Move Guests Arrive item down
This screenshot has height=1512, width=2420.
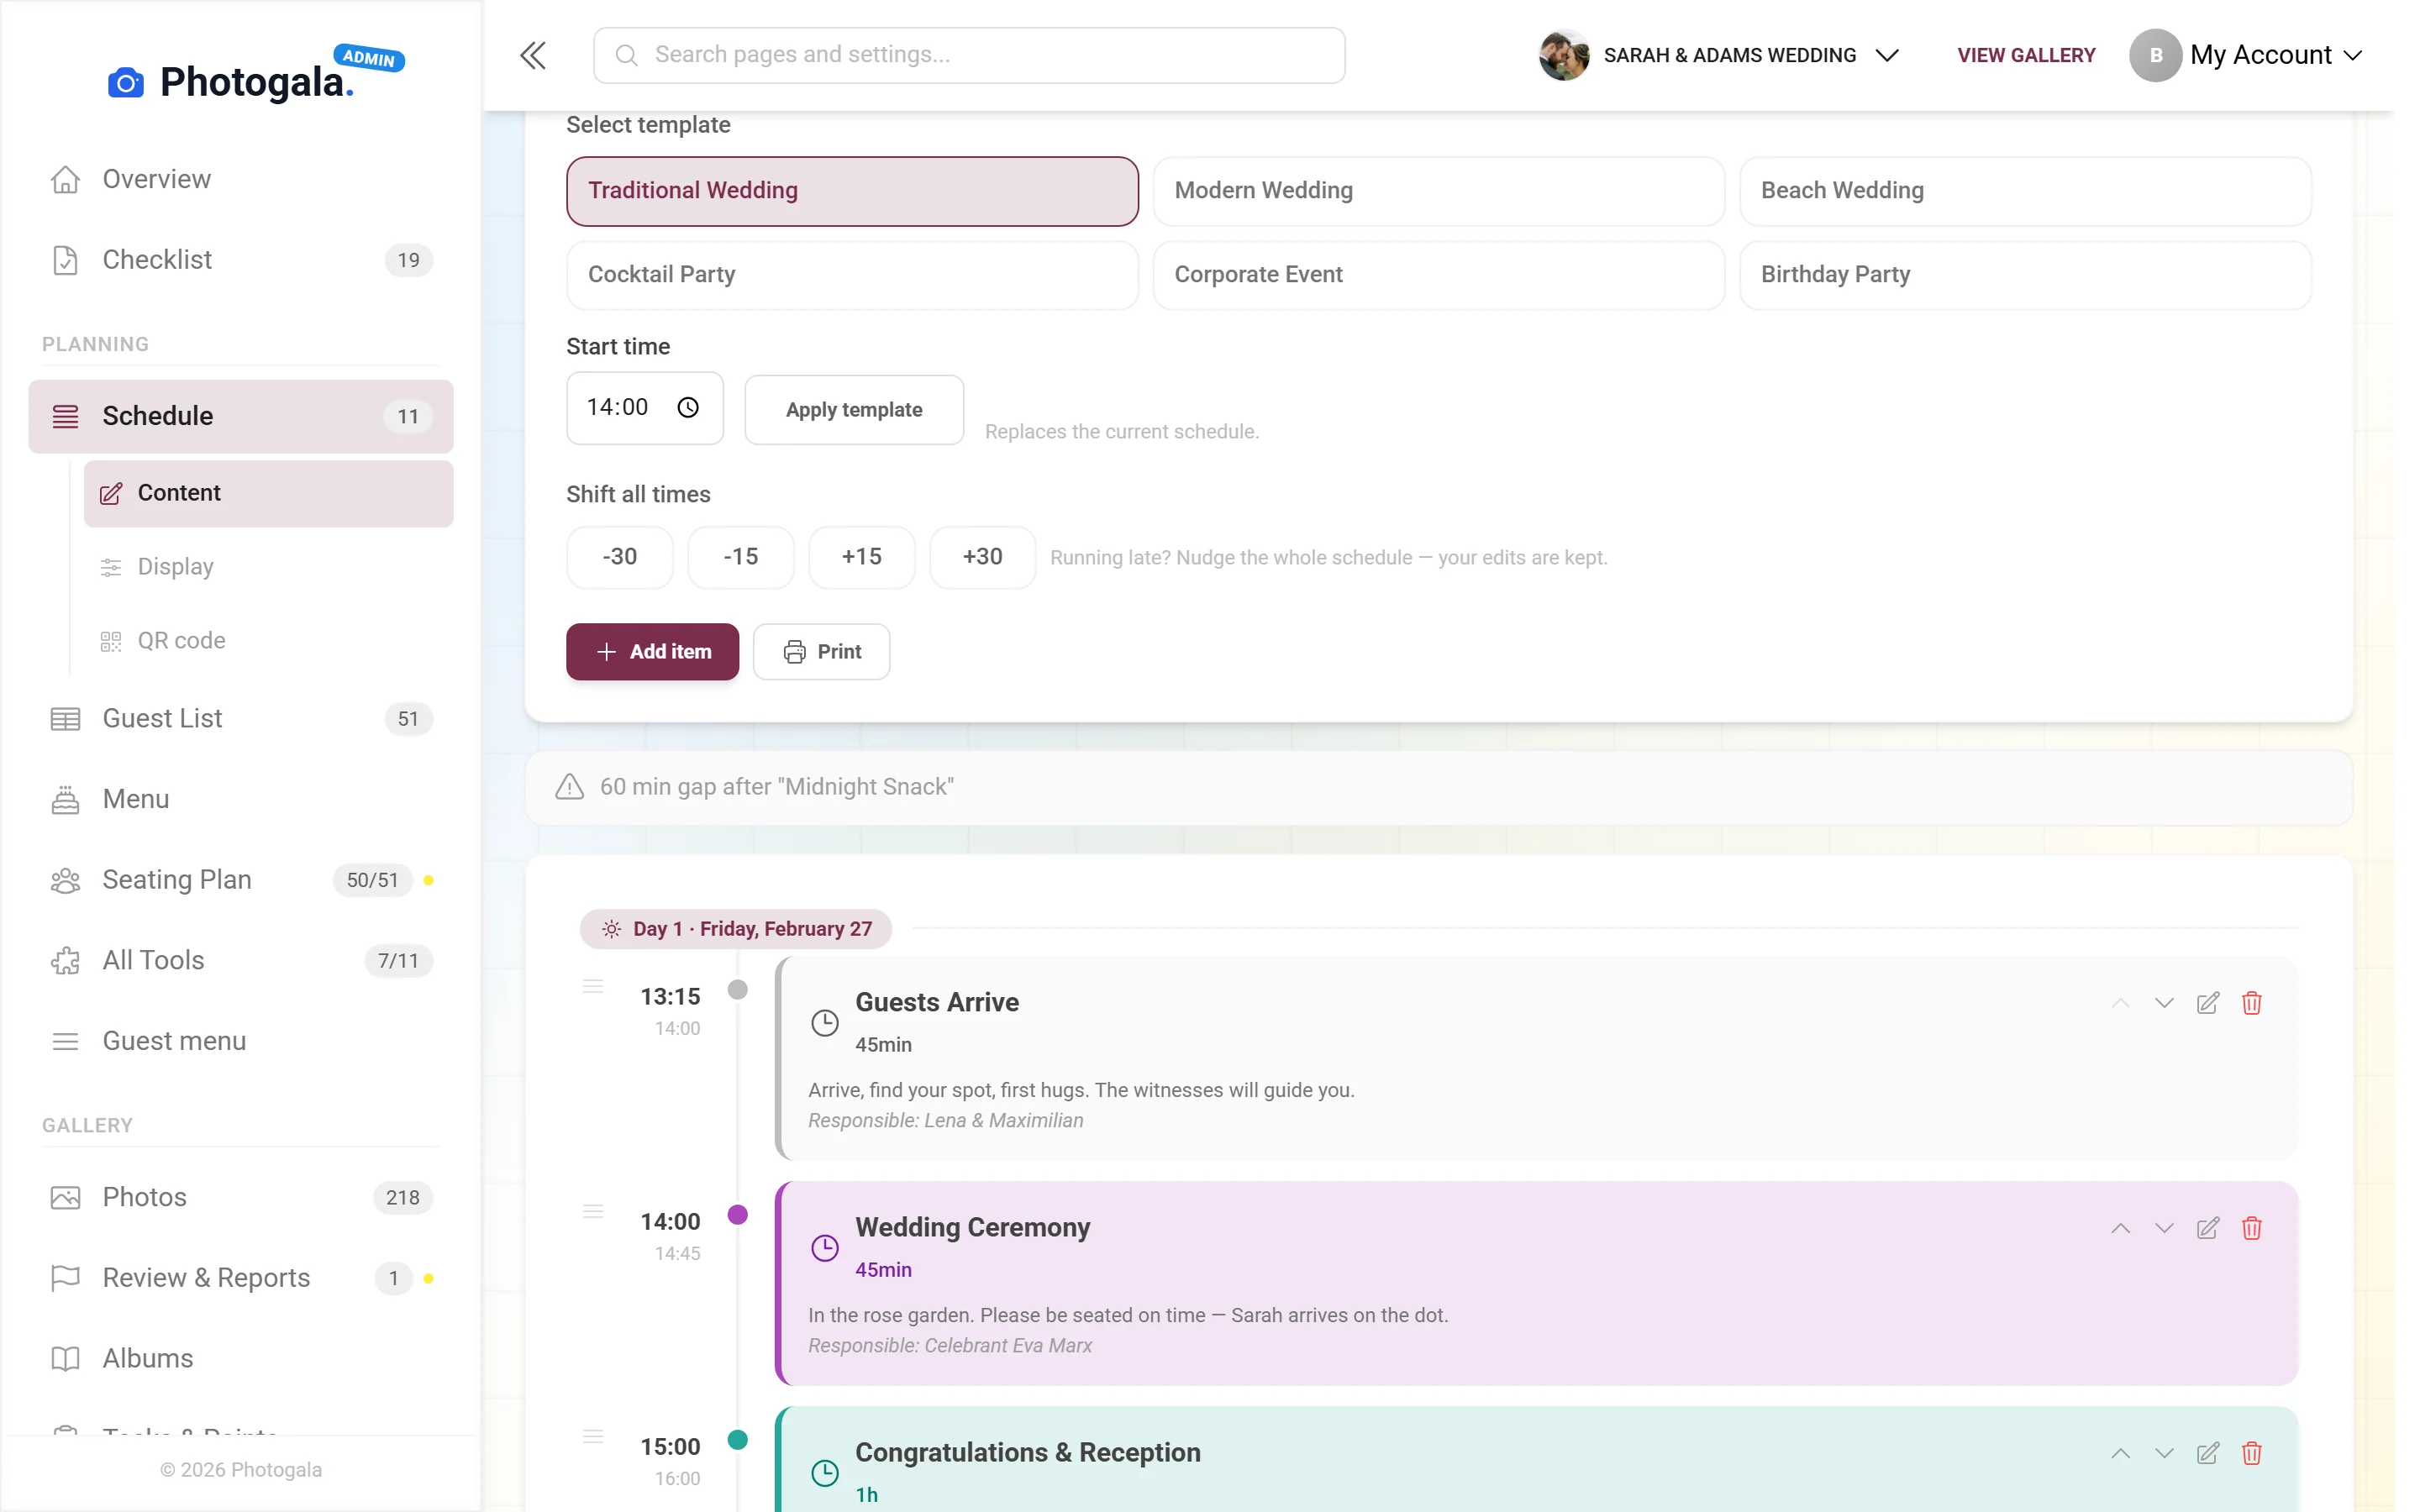[x=2164, y=1003]
